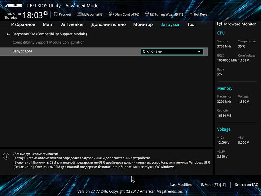Open the Монитор tab
Image resolution: width=261 pixels, height=196 pixels.
click(143, 24)
